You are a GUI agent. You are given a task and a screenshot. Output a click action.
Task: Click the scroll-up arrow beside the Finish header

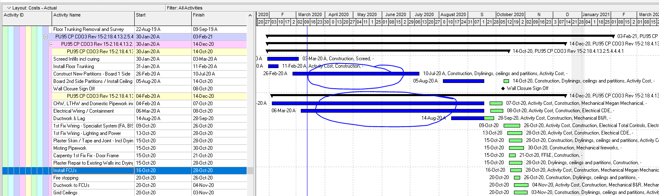(250, 15)
